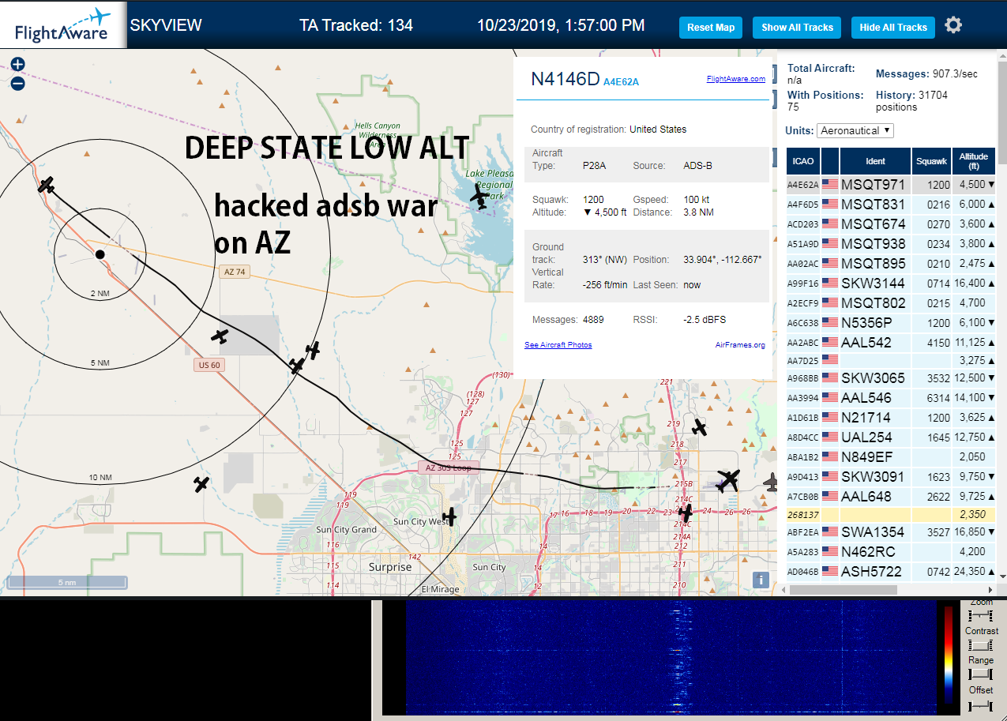Select the N21714 aircraft row
The width and height of the screenshot is (1007, 721).
point(891,417)
